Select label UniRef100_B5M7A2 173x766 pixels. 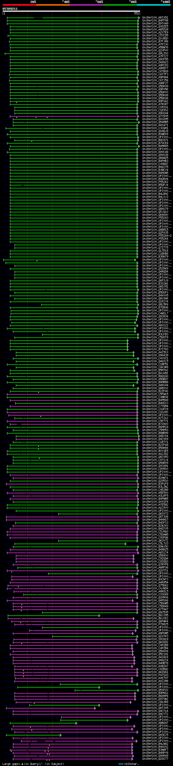(155, 370)
